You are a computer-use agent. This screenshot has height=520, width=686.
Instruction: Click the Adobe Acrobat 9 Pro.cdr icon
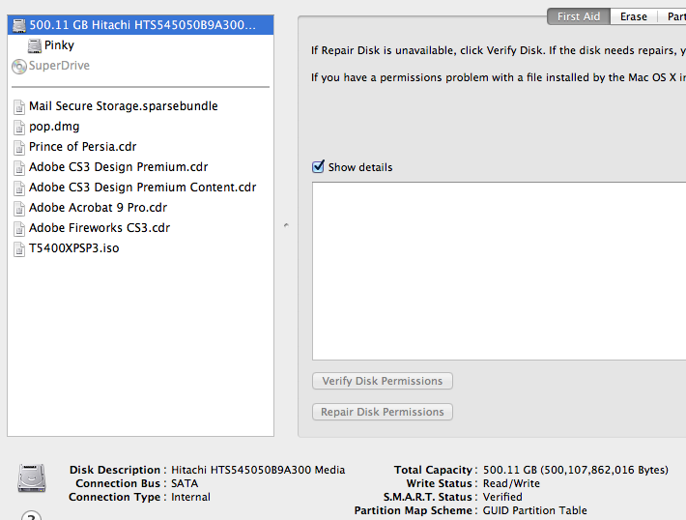[x=19, y=208]
